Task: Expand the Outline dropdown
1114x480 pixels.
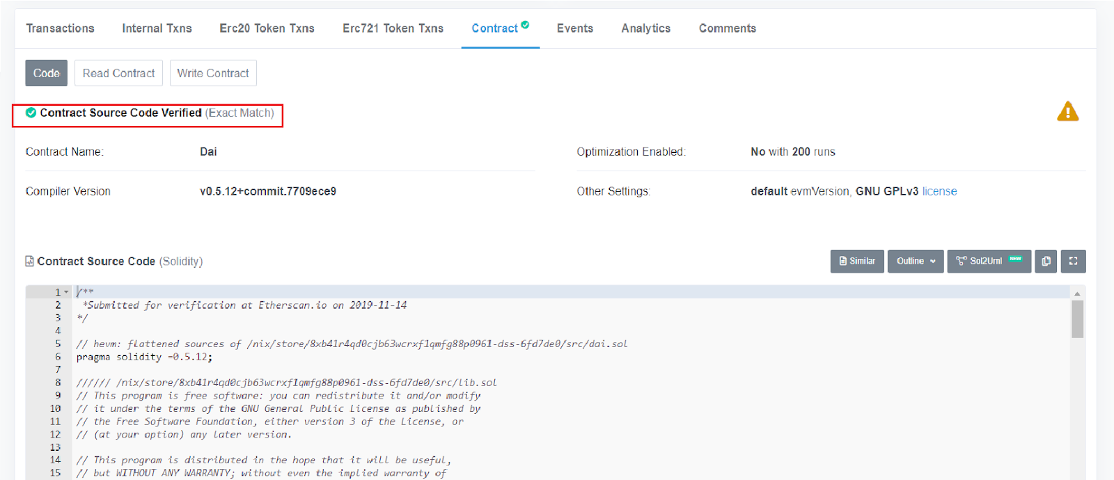Action: [916, 261]
